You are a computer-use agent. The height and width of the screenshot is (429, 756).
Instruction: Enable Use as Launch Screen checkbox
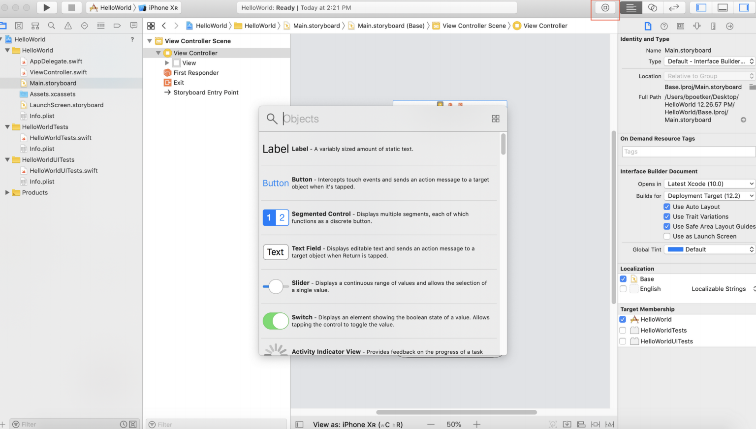667,236
